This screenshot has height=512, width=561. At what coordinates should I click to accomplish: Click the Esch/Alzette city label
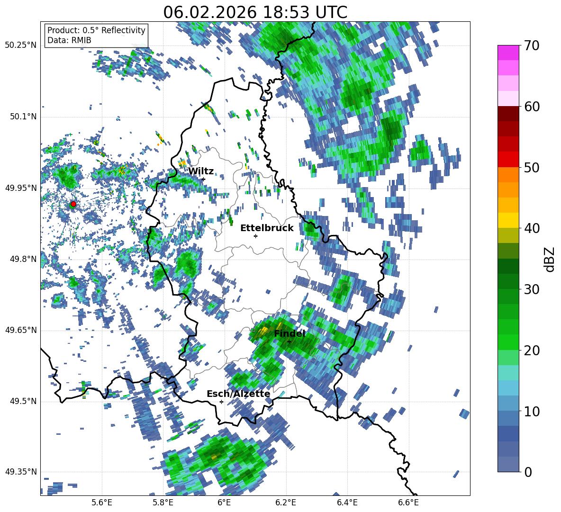coord(238,394)
